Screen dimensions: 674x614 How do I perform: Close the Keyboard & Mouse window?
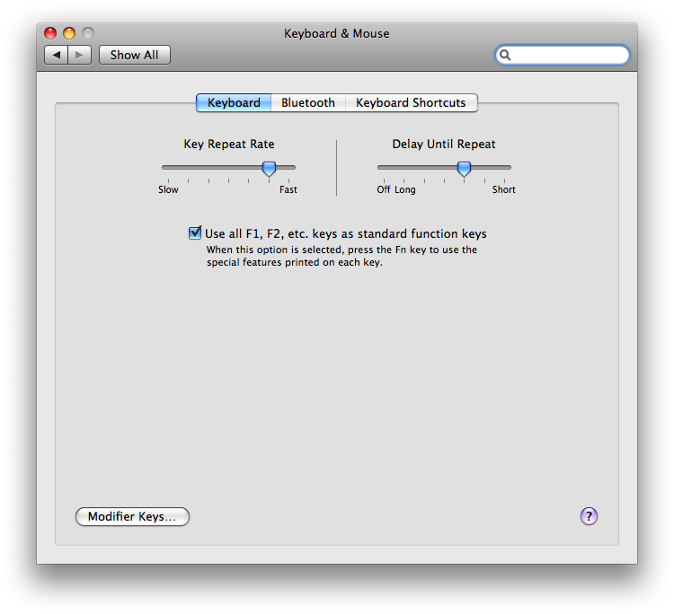pos(50,33)
